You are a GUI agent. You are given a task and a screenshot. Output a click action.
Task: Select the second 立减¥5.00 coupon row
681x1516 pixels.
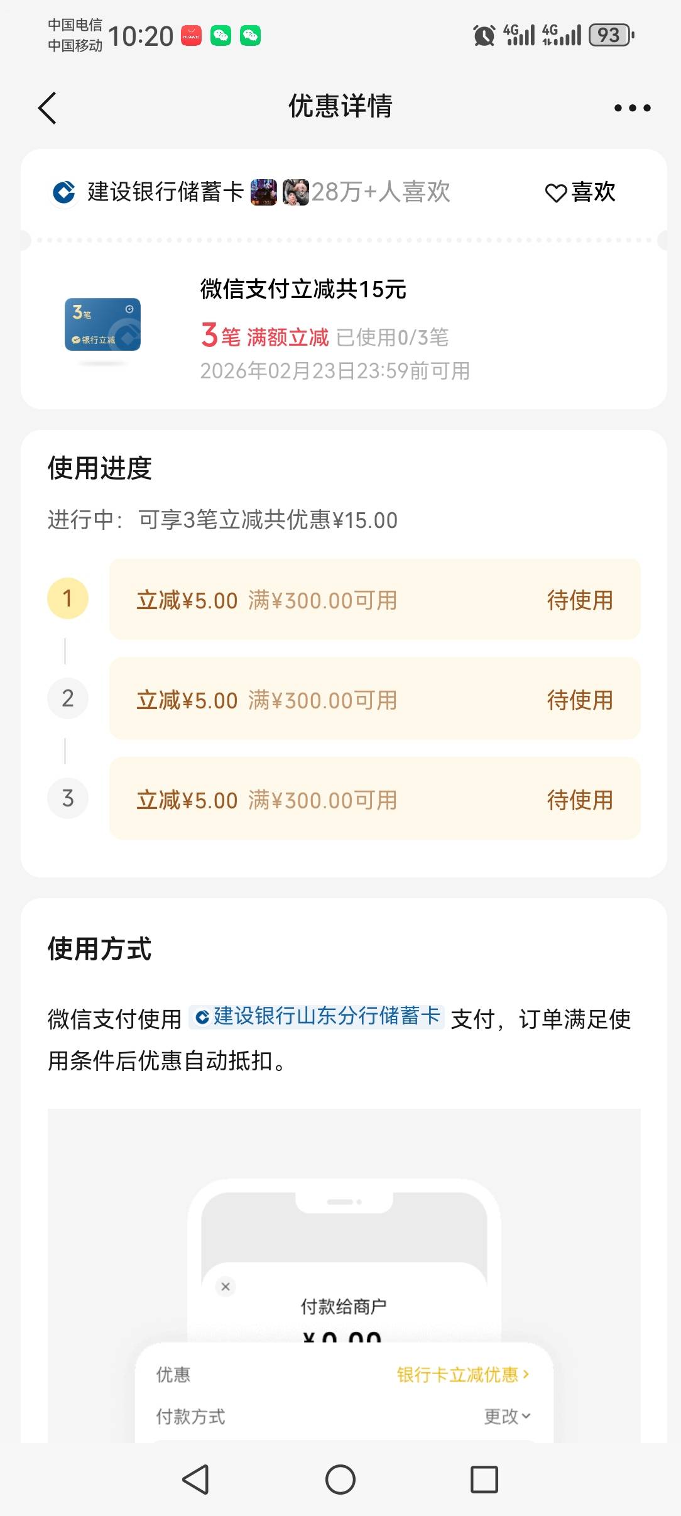374,699
